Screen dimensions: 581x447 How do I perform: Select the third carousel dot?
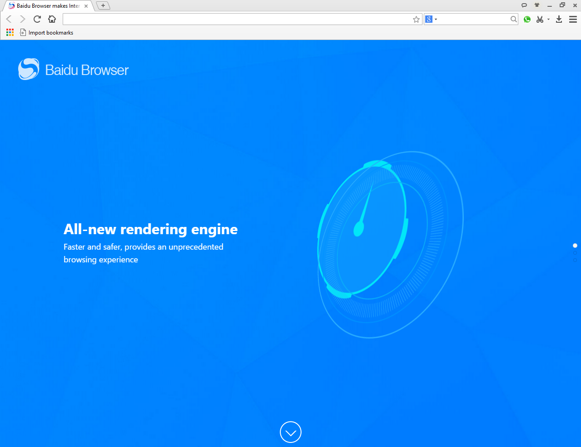click(575, 260)
